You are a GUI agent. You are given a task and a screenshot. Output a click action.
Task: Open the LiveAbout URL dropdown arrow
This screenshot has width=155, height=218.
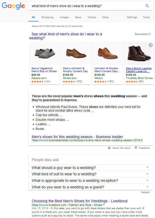(104, 205)
